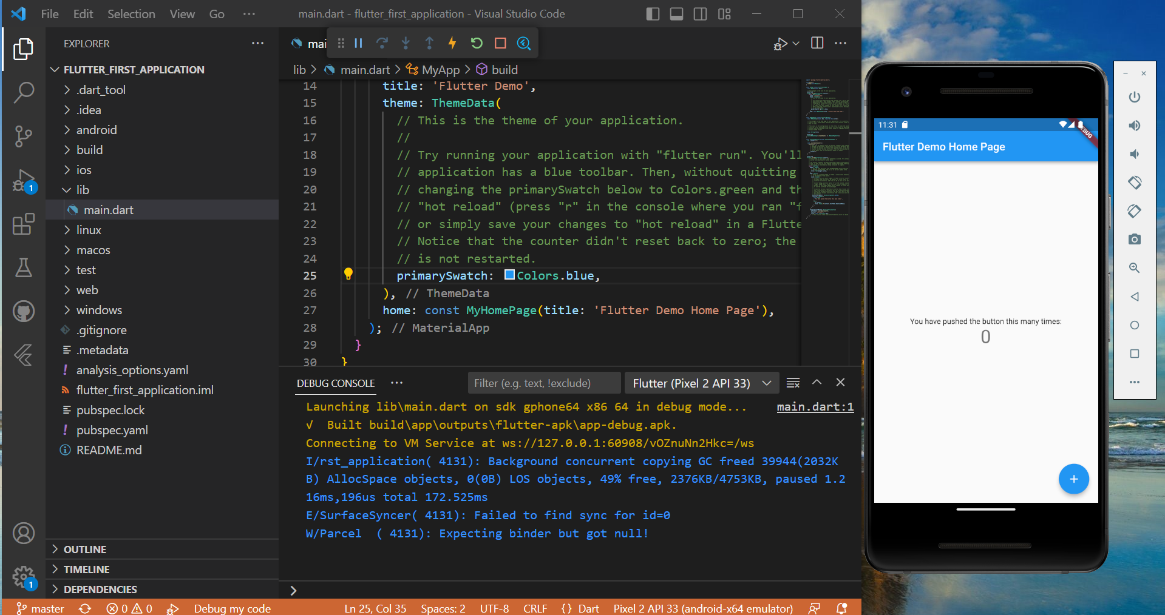
Task: Select the DEBUG CONSOLE tab
Action: (x=336, y=383)
